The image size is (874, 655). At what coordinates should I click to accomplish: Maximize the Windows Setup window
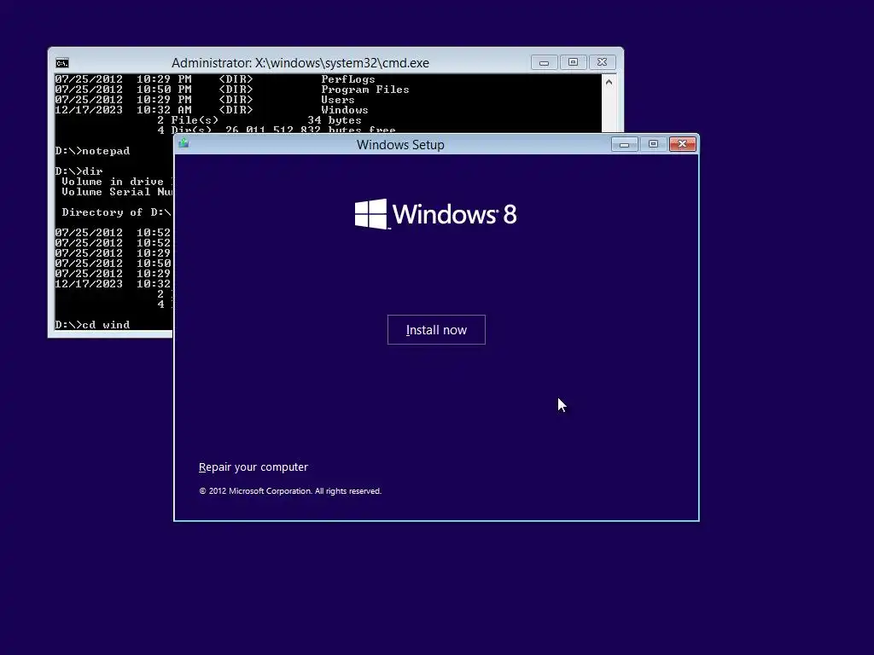[x=653, y=145]
